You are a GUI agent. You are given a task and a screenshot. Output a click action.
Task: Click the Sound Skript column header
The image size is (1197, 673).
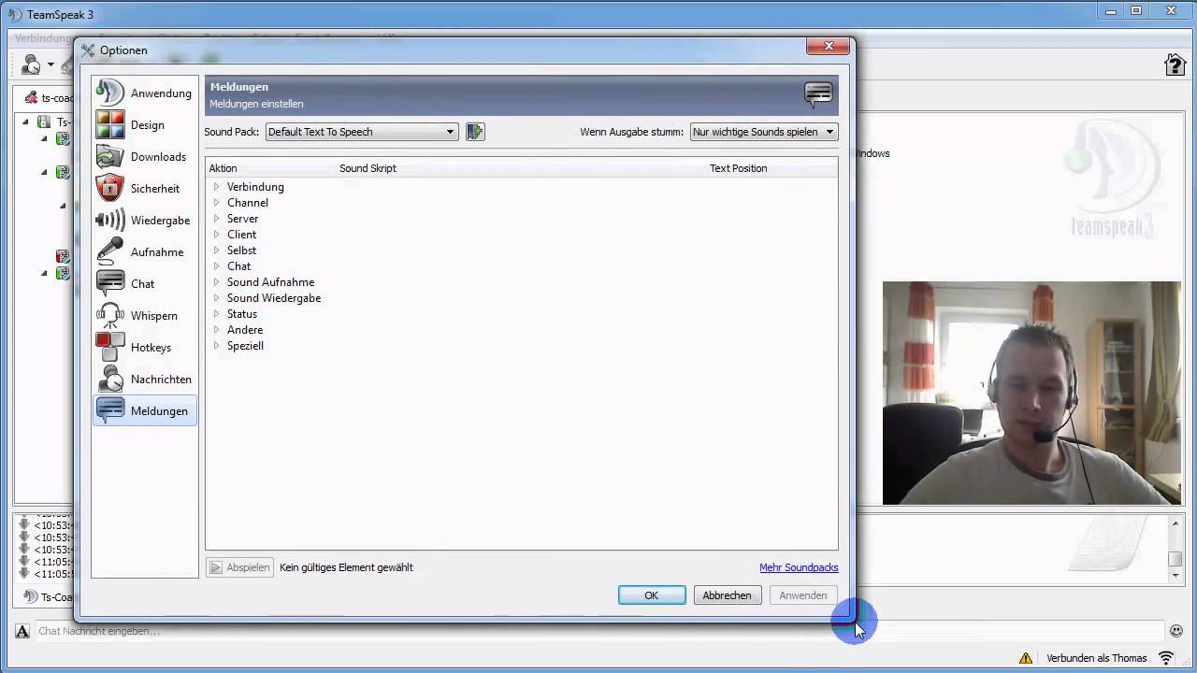click(521, 168)
